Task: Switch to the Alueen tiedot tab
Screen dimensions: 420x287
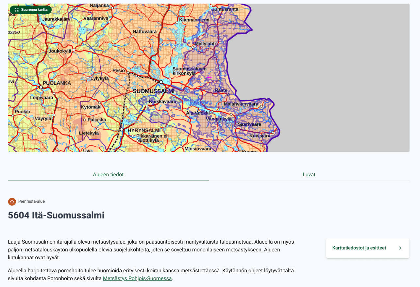Action: pos(108,175)
